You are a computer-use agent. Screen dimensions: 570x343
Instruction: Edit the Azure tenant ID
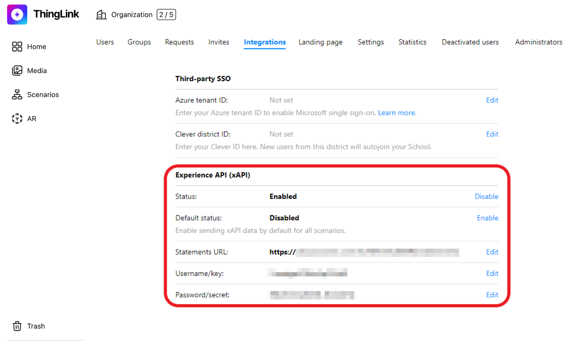tap(492, 100)
